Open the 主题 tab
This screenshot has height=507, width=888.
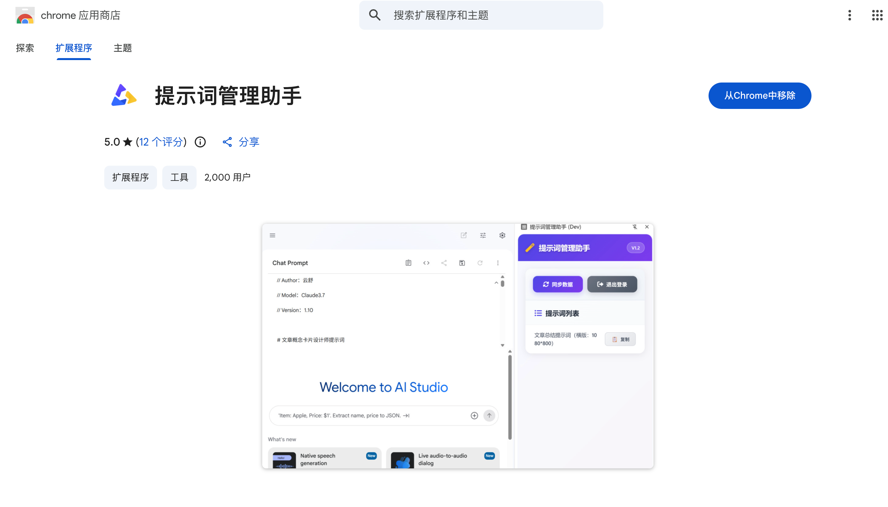point(122,48)
